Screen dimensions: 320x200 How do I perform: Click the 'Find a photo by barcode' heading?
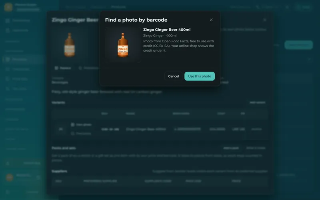coord(136,20)
